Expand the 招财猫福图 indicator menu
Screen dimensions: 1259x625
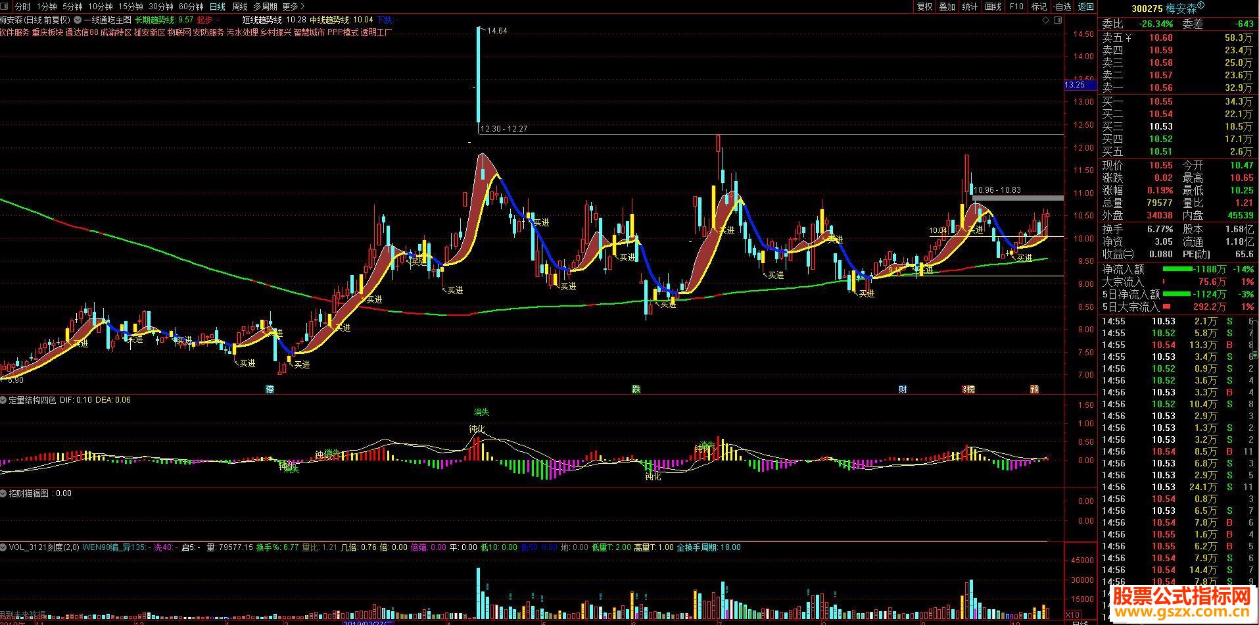click(4, 493)
